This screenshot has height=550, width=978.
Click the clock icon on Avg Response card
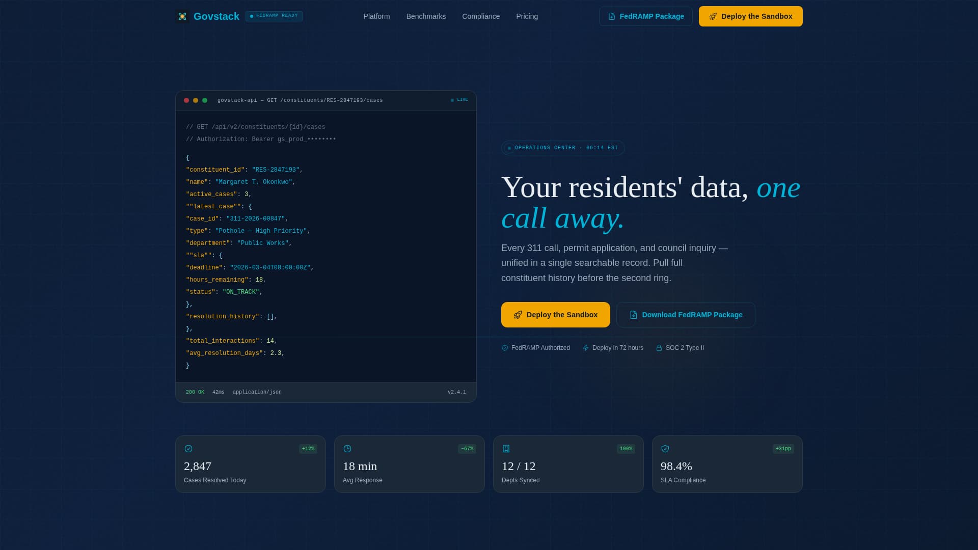point(347,449)
